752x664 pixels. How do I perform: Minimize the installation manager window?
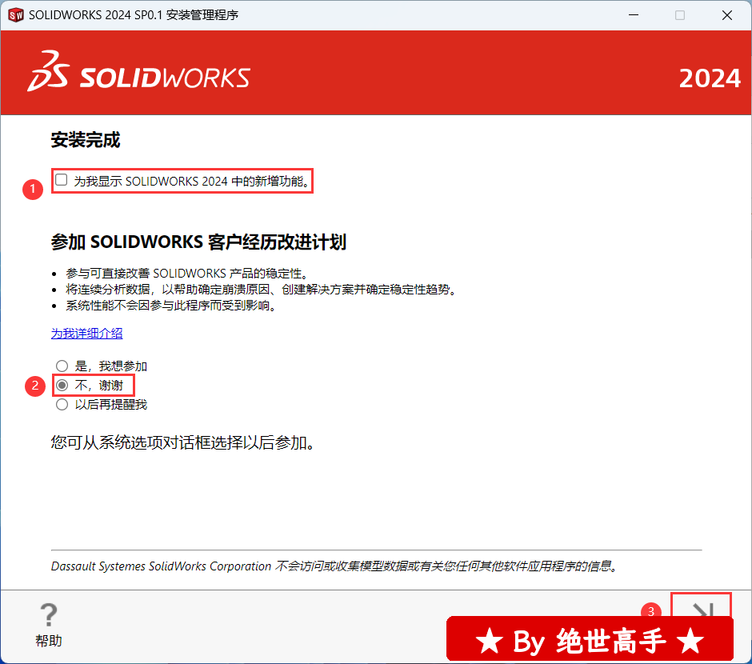tap(634, 15)
